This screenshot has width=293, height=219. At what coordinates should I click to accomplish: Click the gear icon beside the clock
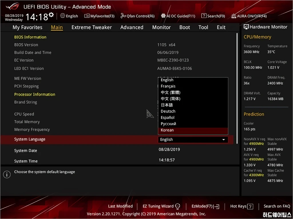(51, 15)
